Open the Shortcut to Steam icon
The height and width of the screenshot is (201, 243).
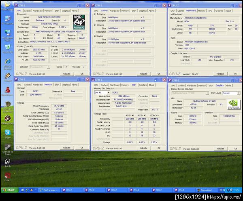(x=8, y=149)
